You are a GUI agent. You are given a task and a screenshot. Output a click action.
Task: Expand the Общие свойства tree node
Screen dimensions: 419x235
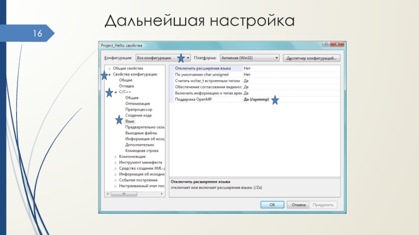pyautogui.click(x=109, y=68)
